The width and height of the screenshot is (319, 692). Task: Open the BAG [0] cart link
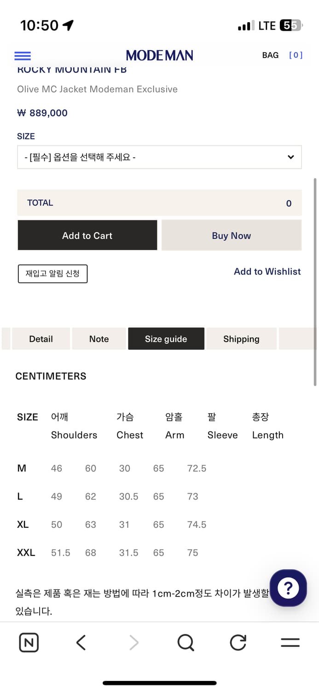(x=282, y=55)
